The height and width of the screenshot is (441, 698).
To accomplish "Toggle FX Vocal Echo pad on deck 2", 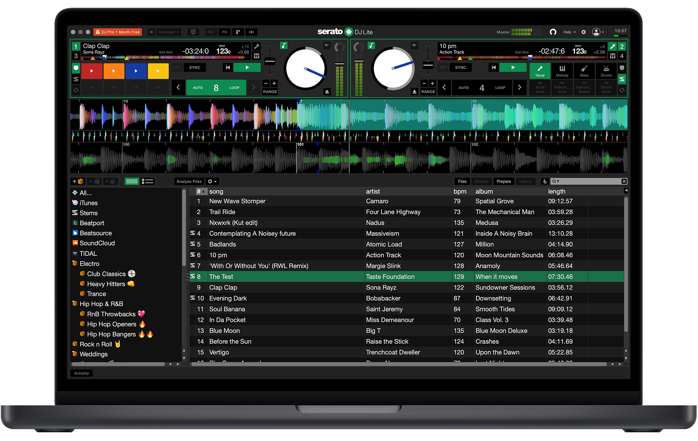I will pyautogui.click(x=540, y=87).
